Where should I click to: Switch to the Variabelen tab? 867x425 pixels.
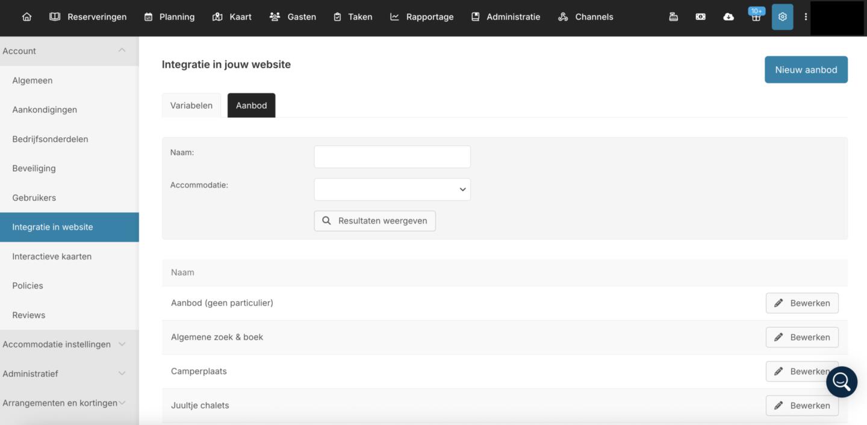[x=191, y=105]
